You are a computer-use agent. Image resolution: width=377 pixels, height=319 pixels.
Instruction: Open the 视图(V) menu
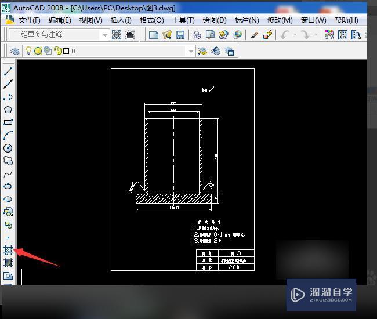tap(91, 20)
